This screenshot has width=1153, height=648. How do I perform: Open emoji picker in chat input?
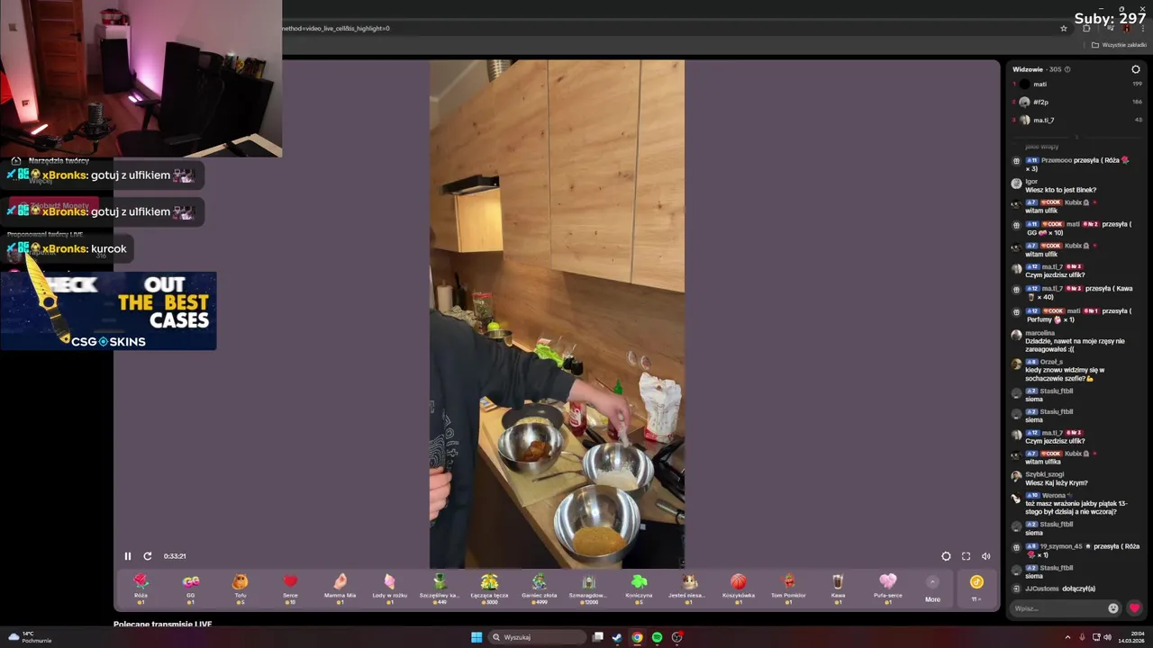click(1113, 608)
